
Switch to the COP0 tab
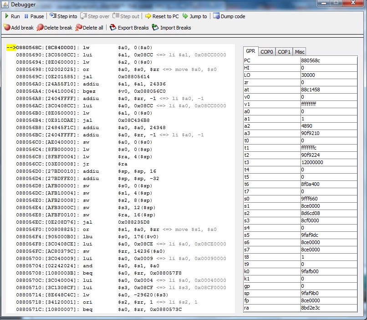(267, 52)
